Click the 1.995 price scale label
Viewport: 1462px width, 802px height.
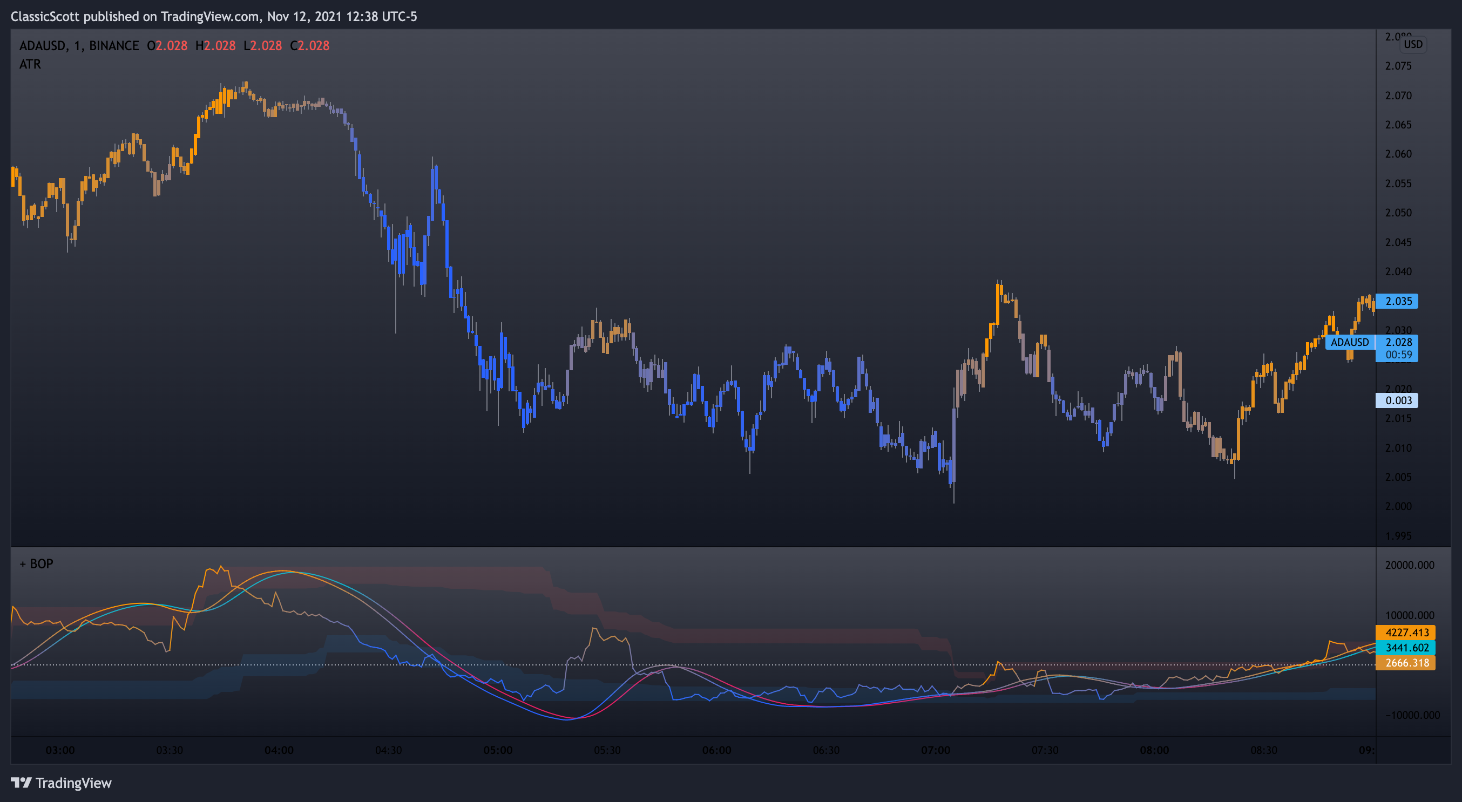point(1398,535)
